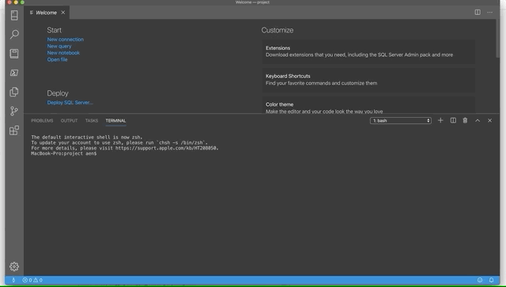
Task: Click the feedback smiley in status bar
Action: (x=480, y=280)
